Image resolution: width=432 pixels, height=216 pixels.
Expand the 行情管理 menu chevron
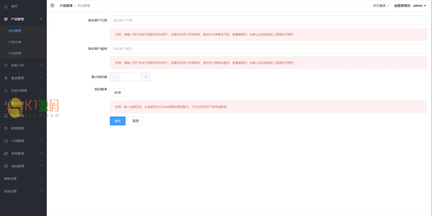tap(41, 141)
